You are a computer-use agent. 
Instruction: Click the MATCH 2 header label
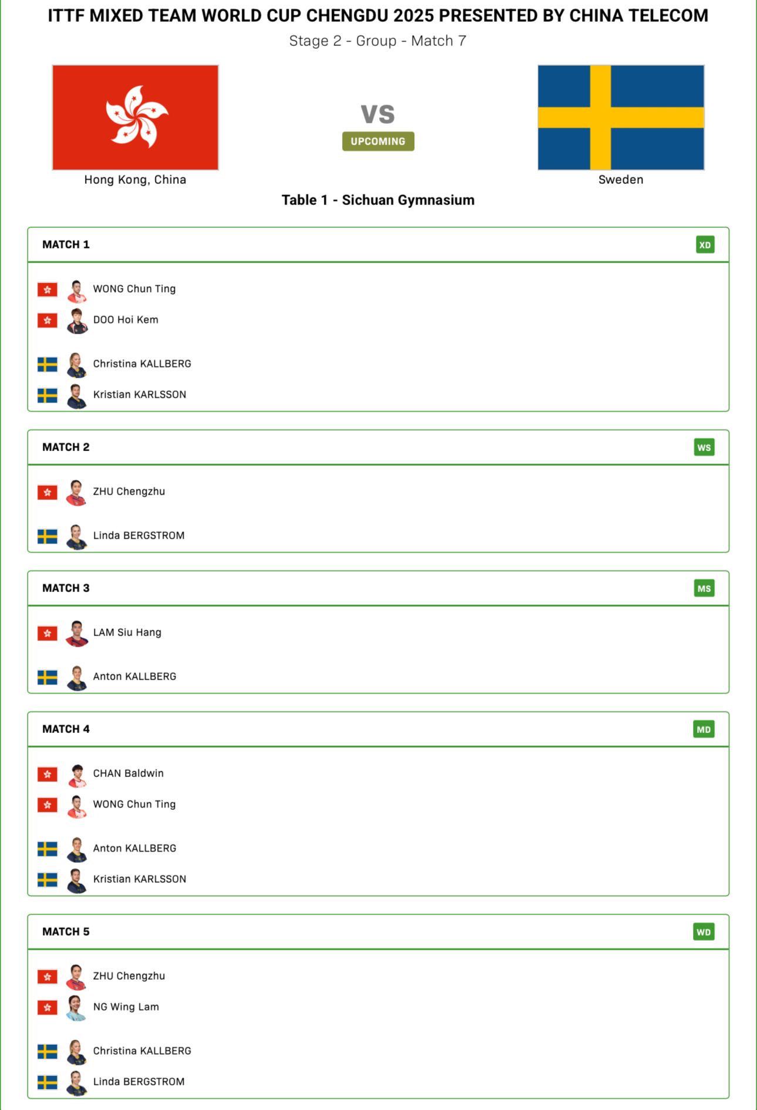[66, 447]
